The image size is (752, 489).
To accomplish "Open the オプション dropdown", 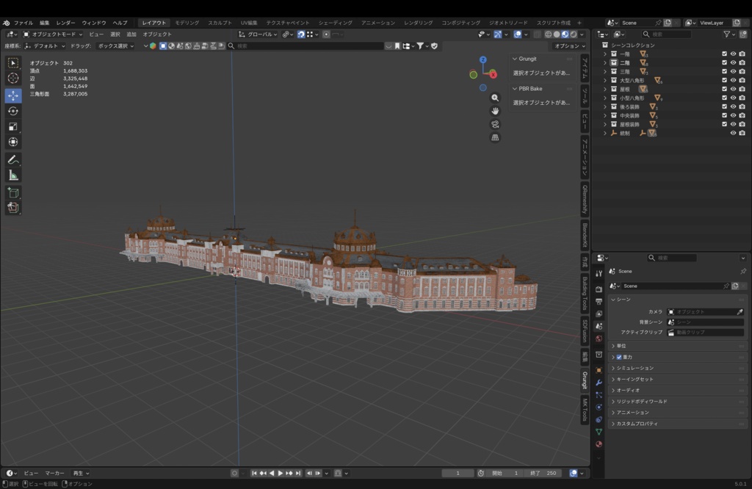I will 570,46.
